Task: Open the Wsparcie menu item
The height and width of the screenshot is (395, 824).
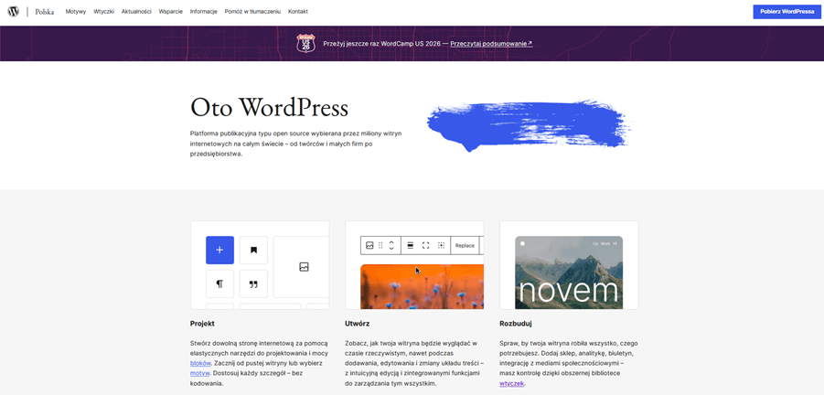Action: pos(171,12)
